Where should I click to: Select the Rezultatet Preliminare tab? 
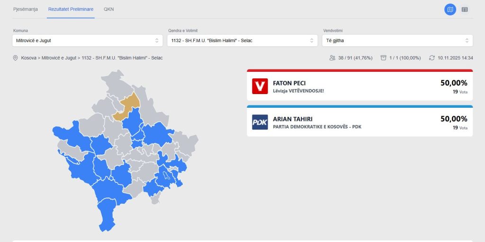tap(71, 9)
